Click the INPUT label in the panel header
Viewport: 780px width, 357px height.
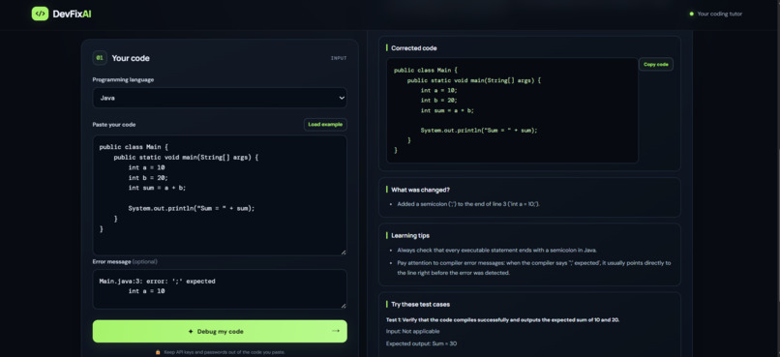tap(339, 58)
